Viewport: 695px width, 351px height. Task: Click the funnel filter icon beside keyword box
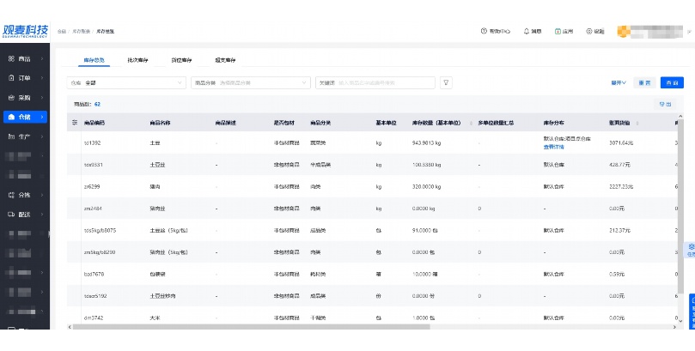447,82
